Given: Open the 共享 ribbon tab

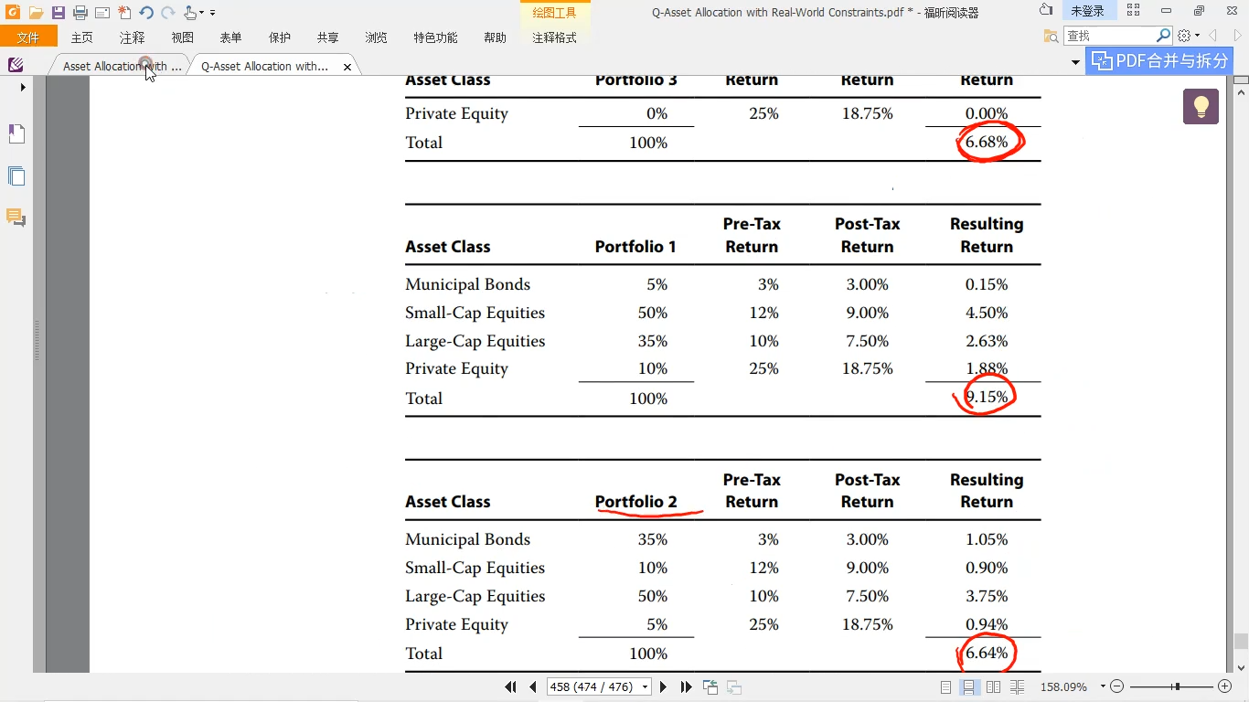Looking at the screenshot, I should point(328,37).
